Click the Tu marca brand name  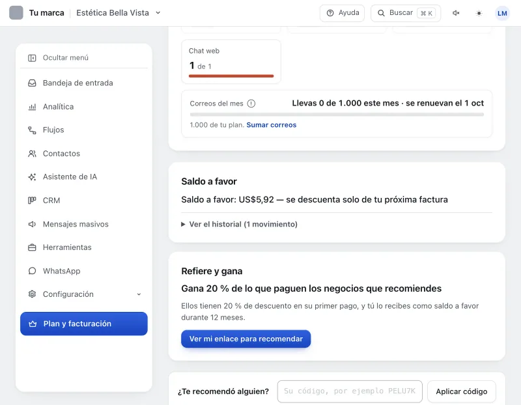coord(46,13)
